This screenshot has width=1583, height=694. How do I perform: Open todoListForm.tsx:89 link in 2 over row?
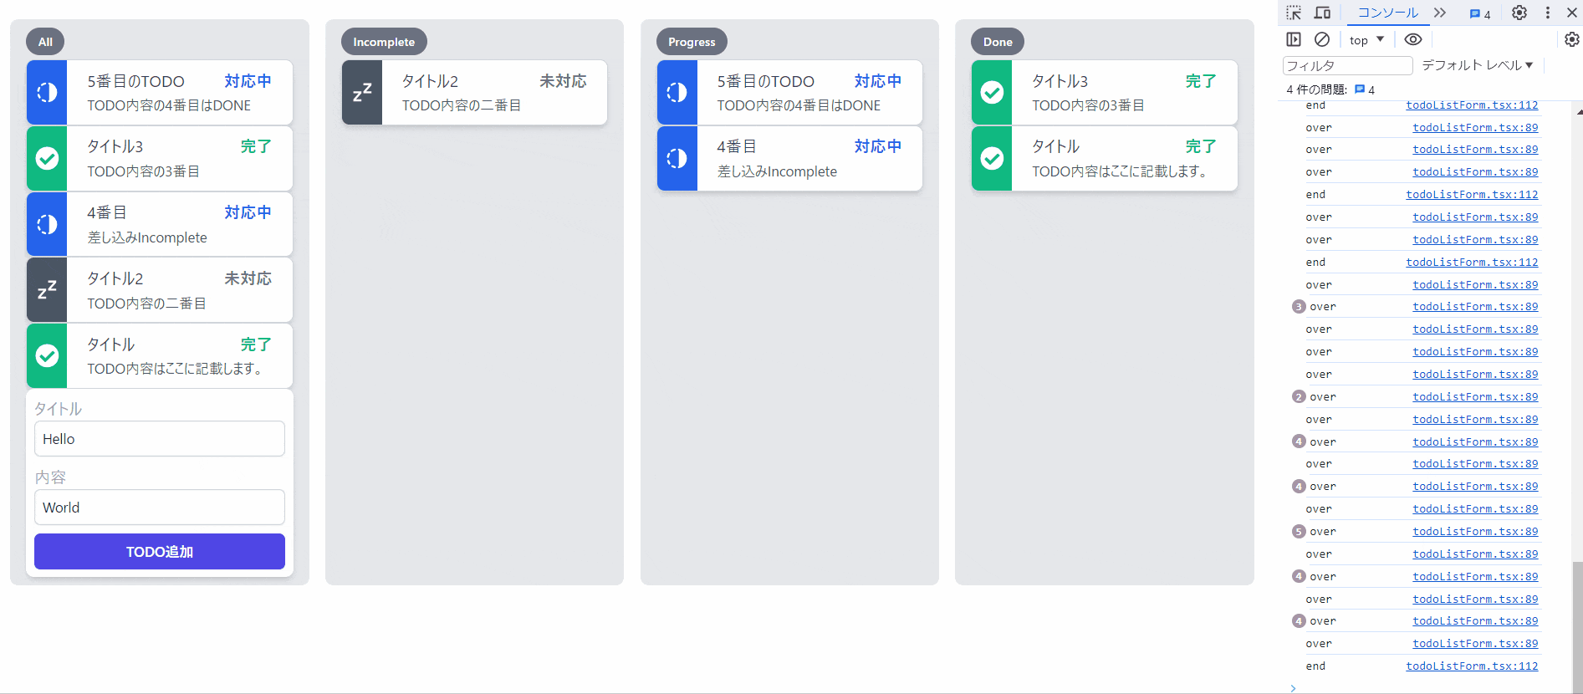pos(1475,397)
